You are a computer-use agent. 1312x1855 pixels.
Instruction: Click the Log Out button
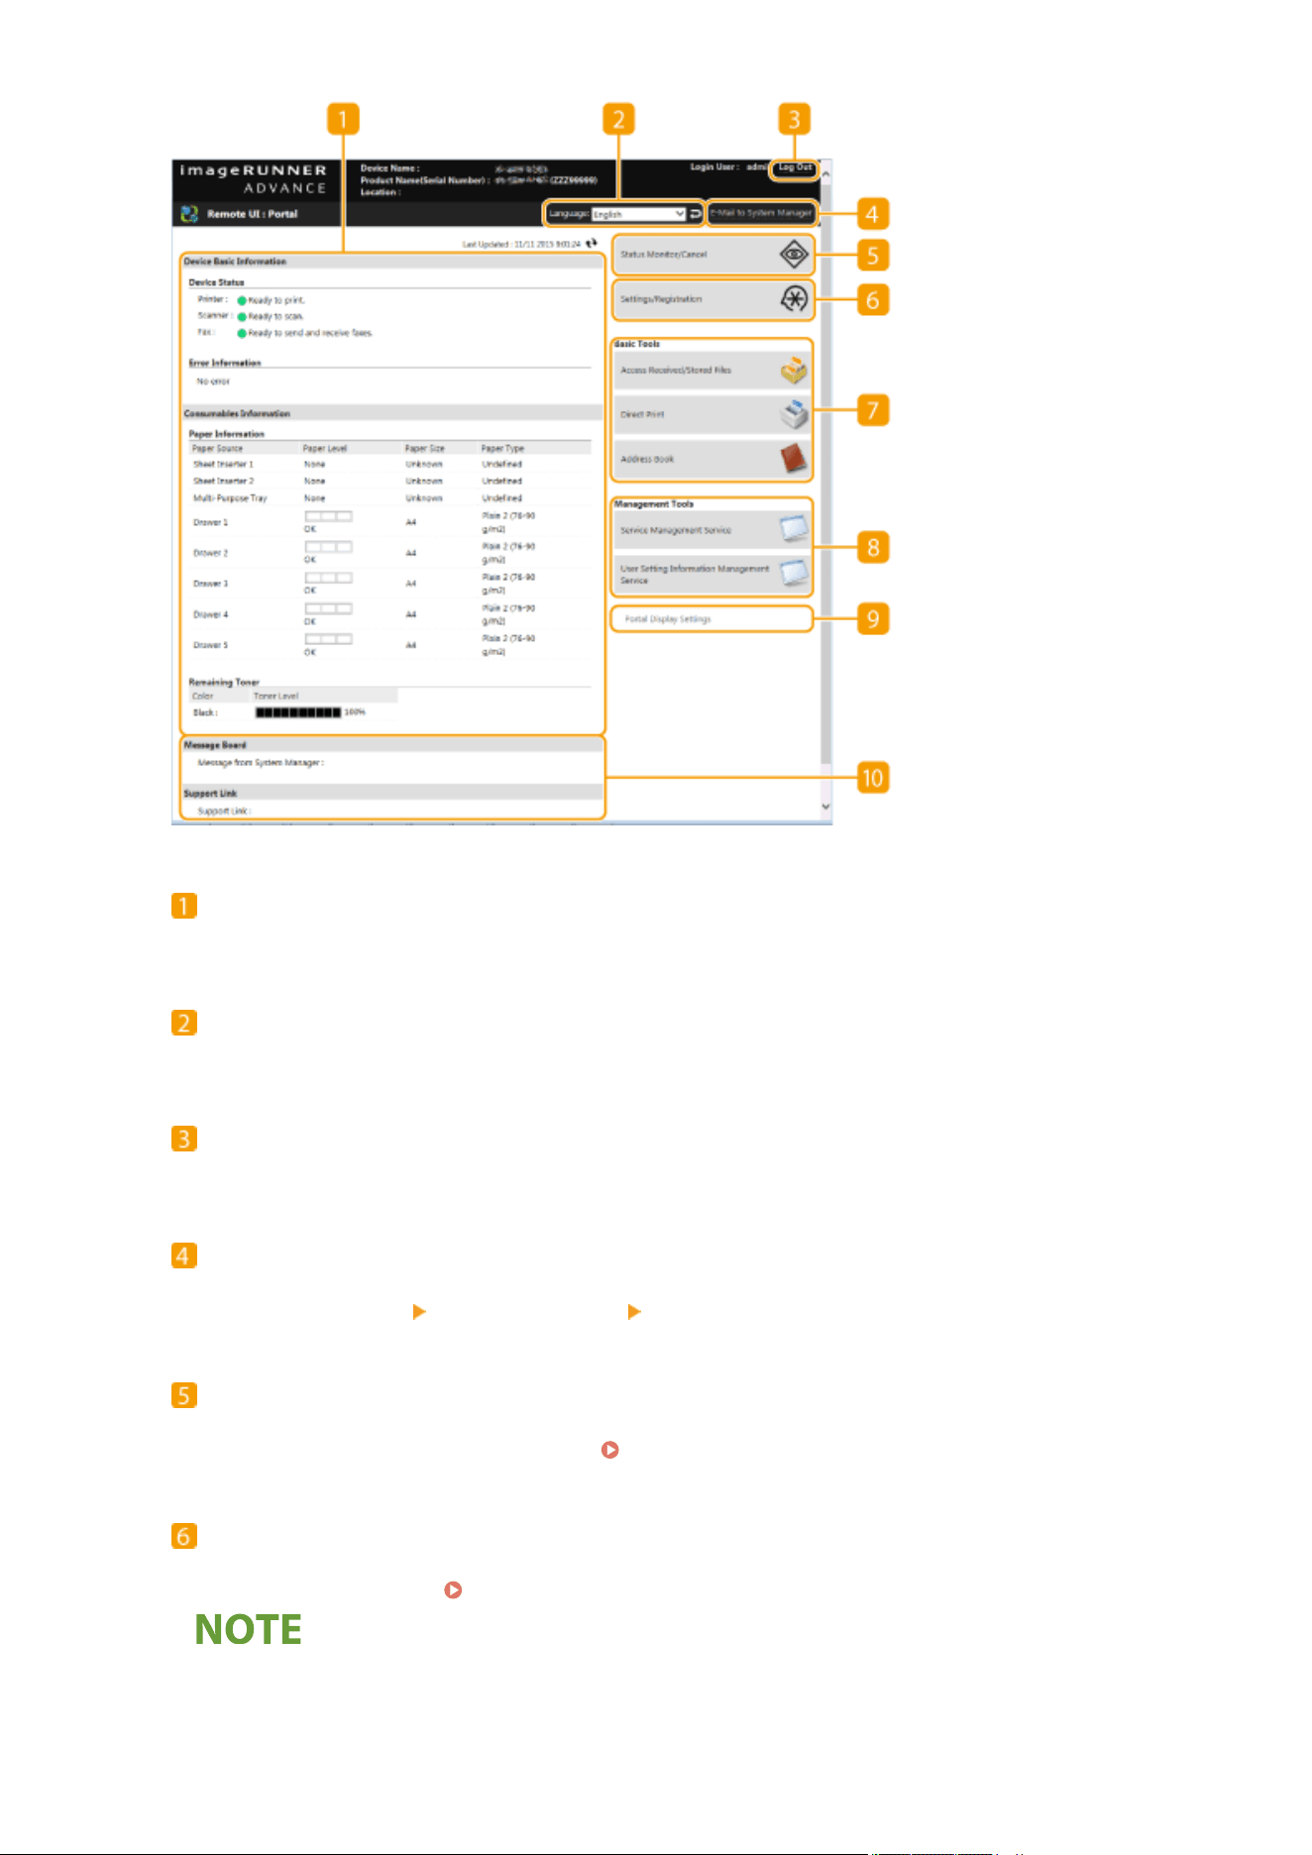point(795,167)
